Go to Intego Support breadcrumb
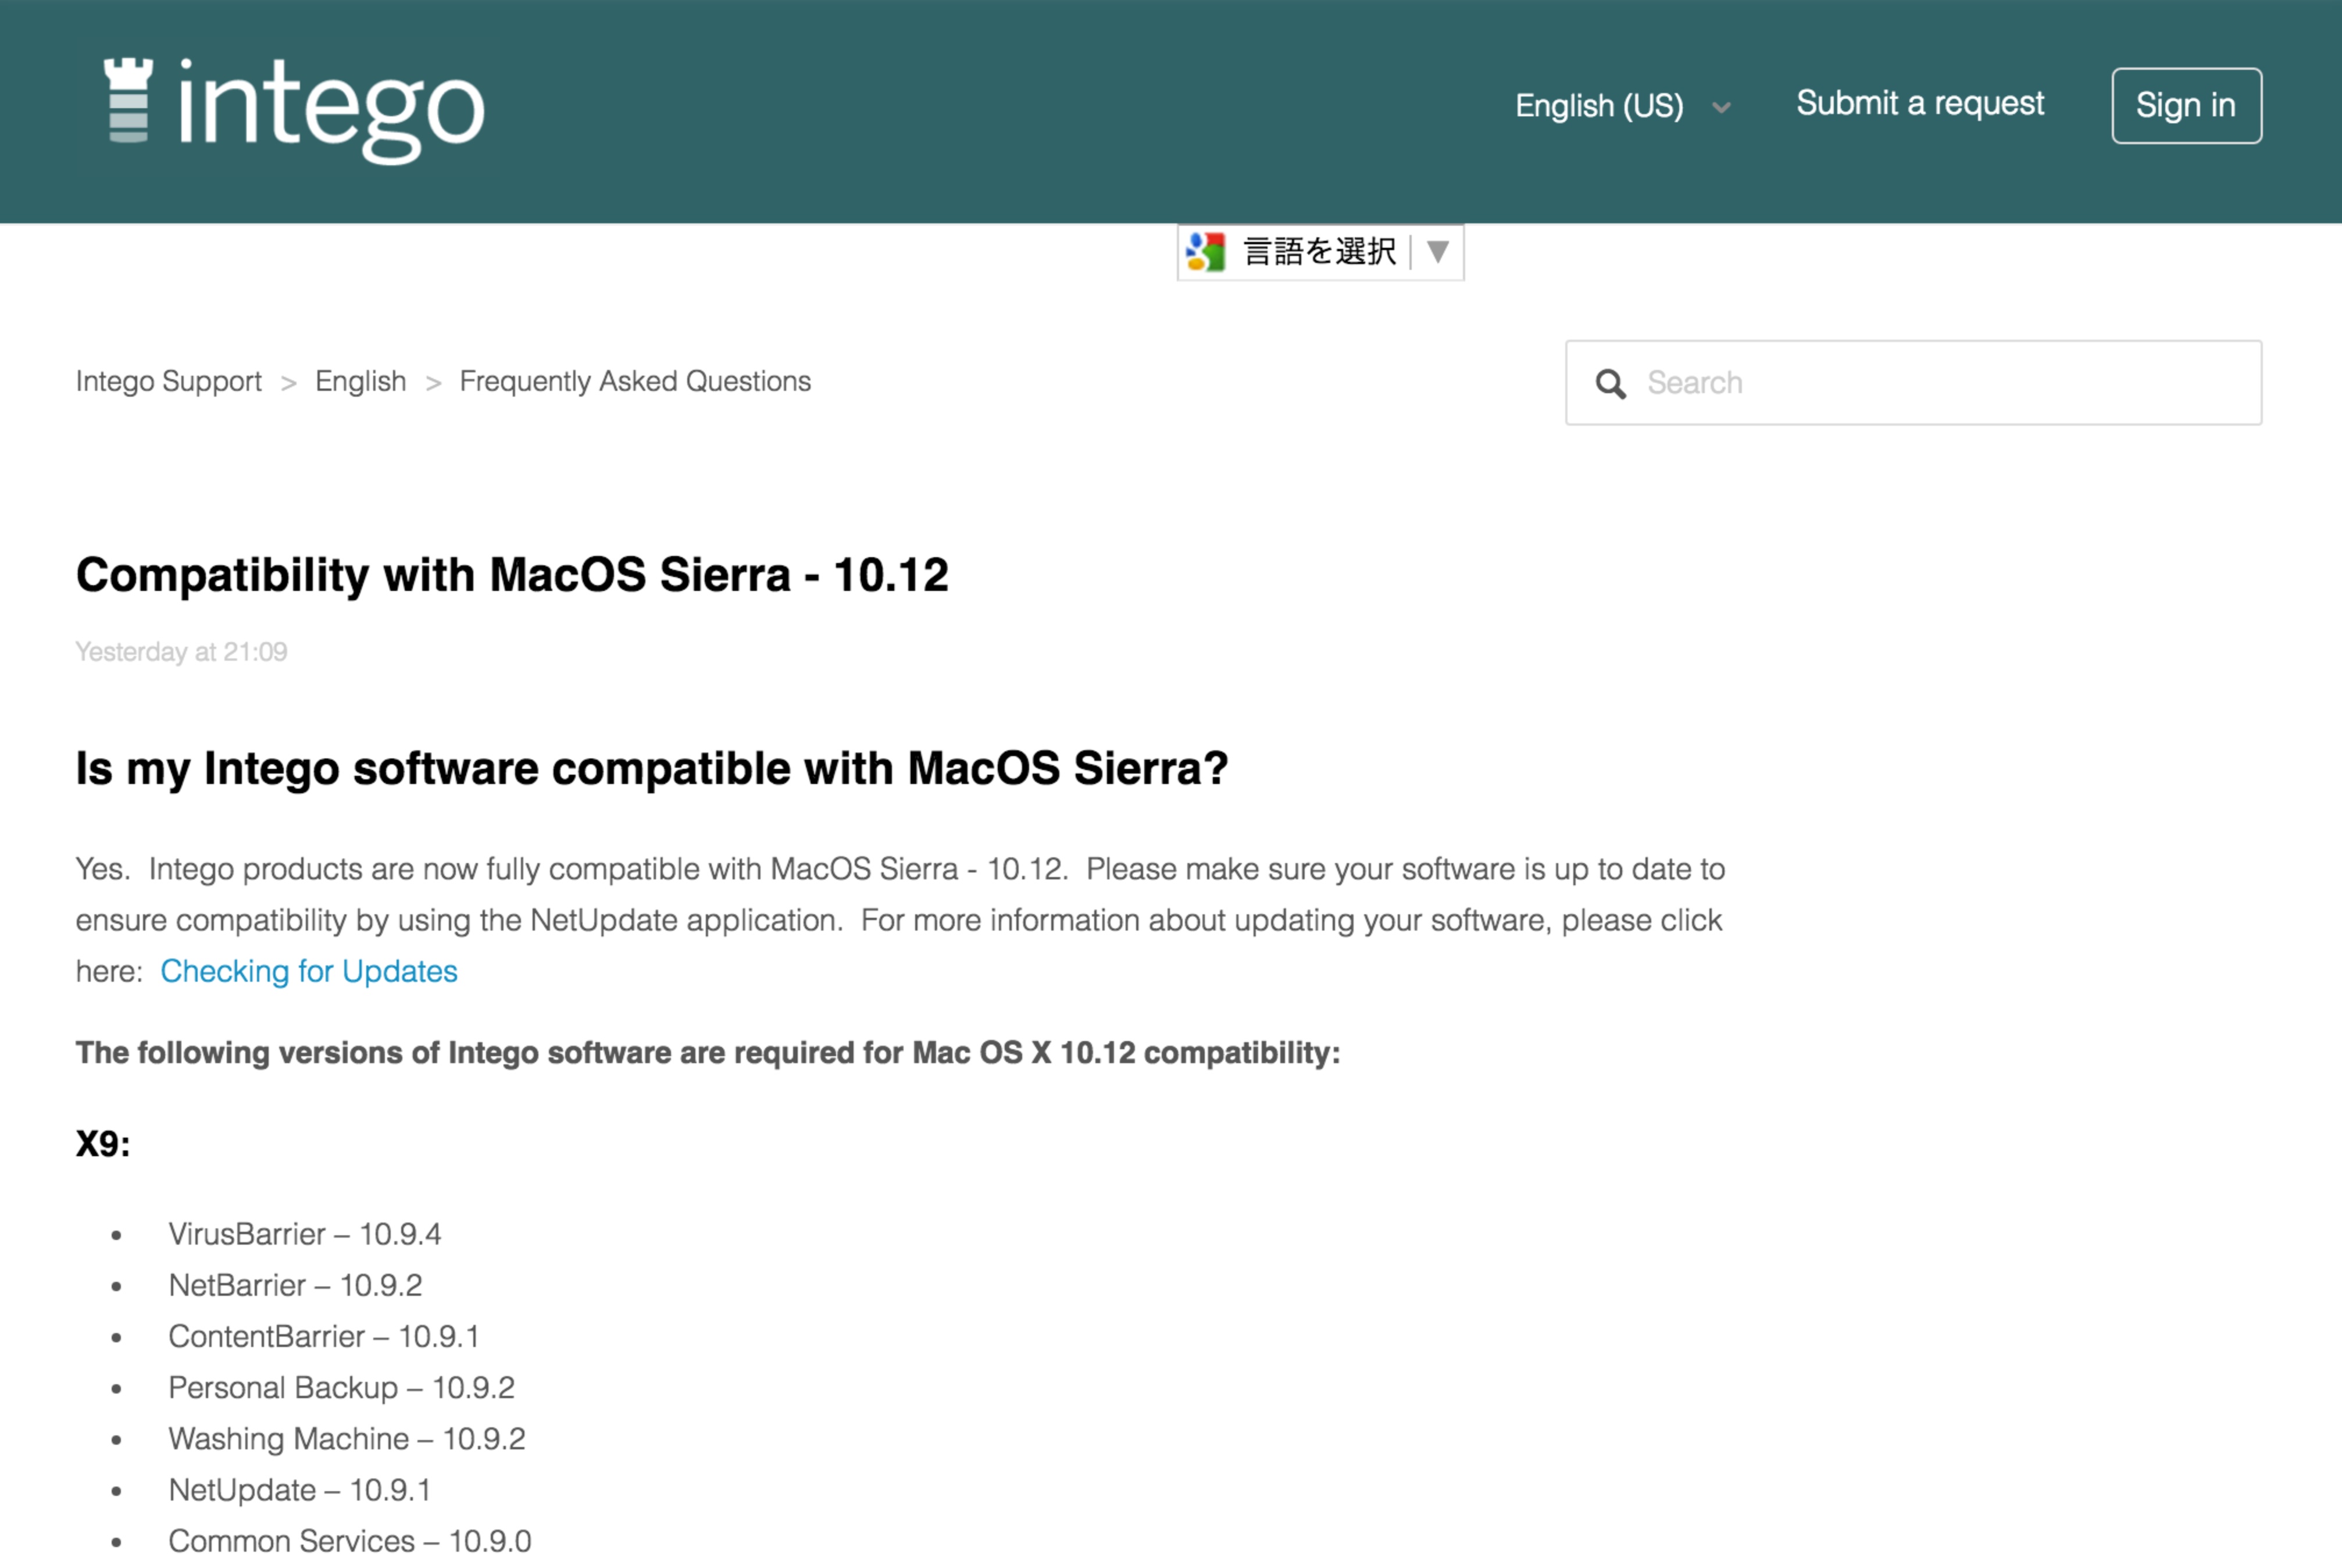This screenshot has width=2342, height=1568. [x=169, y=381]
